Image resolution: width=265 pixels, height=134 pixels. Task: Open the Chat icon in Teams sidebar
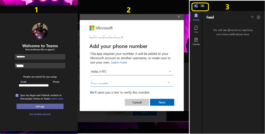pyautogui.click(x=196, y=29)
